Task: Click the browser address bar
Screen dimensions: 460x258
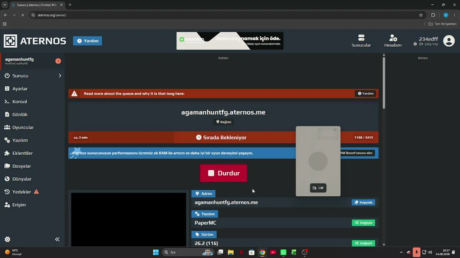Action: tap(226, 15)
